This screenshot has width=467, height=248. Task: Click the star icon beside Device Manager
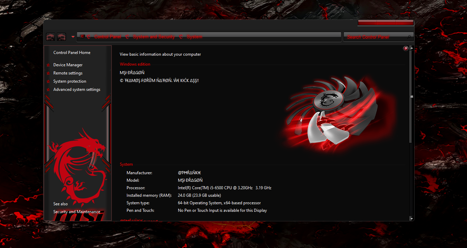click(x=48, y=65)
